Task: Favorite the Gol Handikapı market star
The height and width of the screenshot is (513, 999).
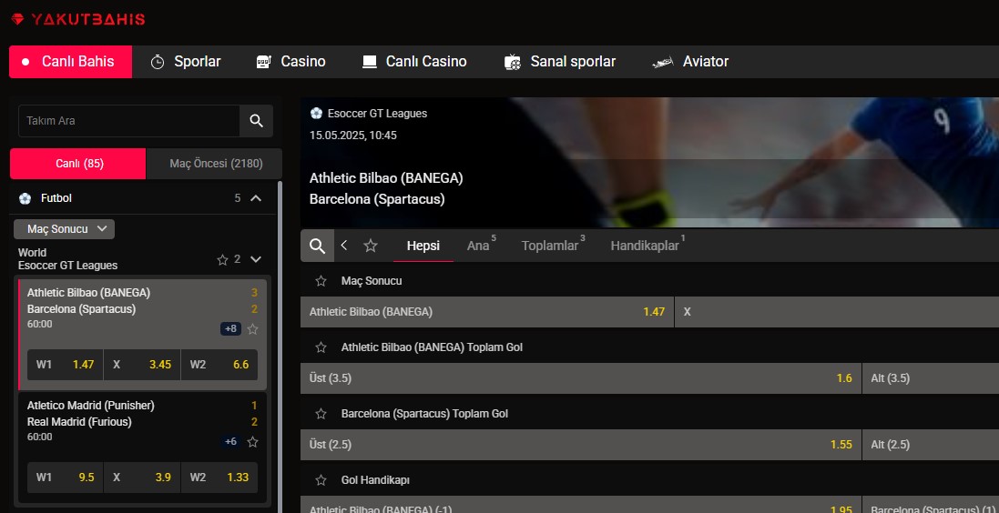Action: (x=321, y=479)
